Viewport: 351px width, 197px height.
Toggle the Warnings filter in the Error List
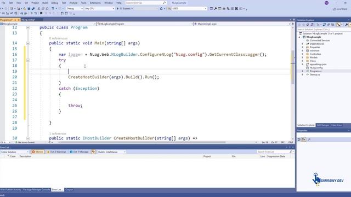[x=56, y=152]
